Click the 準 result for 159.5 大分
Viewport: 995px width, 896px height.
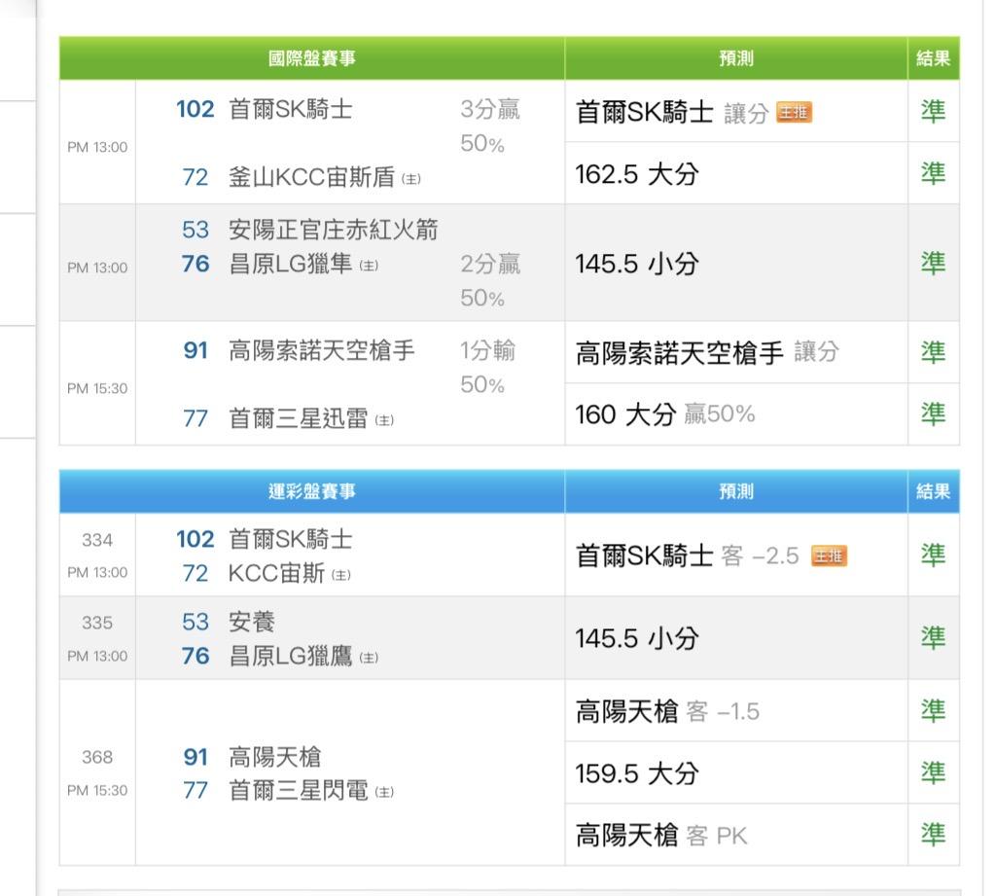934,772
